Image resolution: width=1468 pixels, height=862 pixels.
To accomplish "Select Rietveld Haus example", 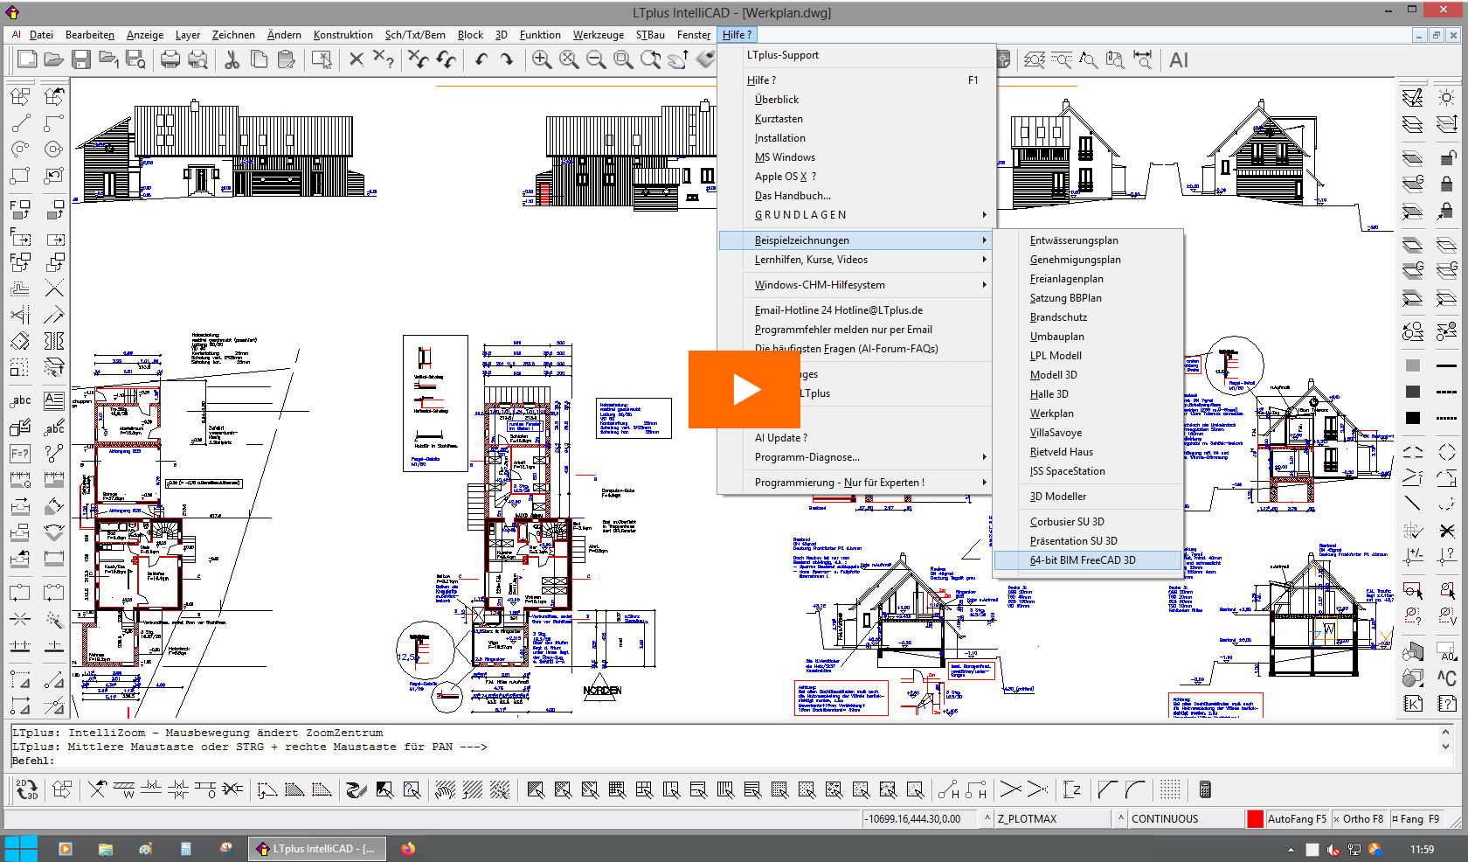I will (1088, 452).
